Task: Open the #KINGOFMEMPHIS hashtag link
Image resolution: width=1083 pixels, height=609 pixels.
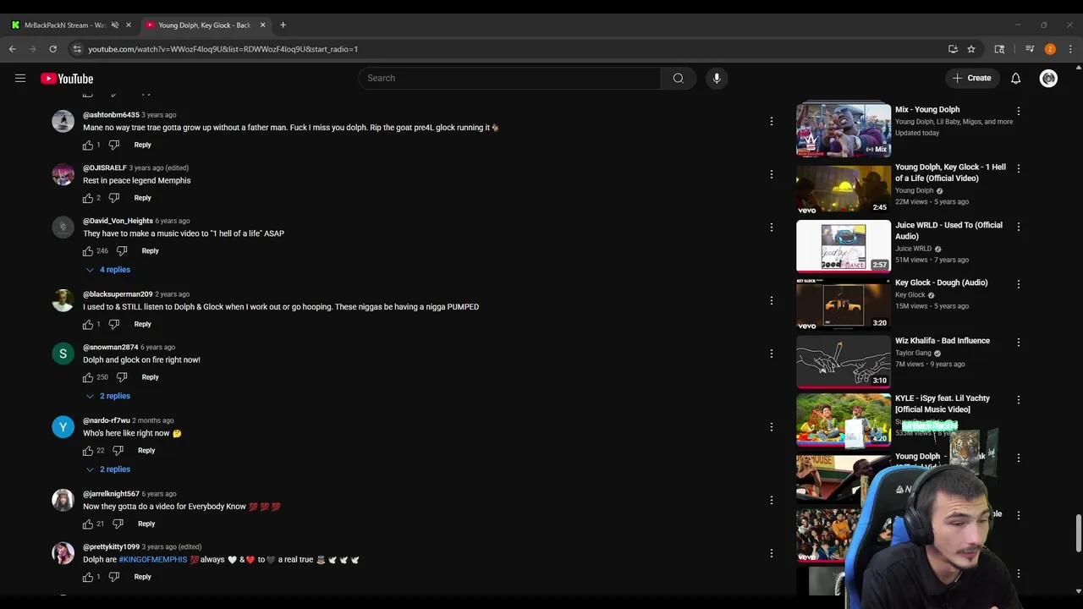Action: point(152,560)
